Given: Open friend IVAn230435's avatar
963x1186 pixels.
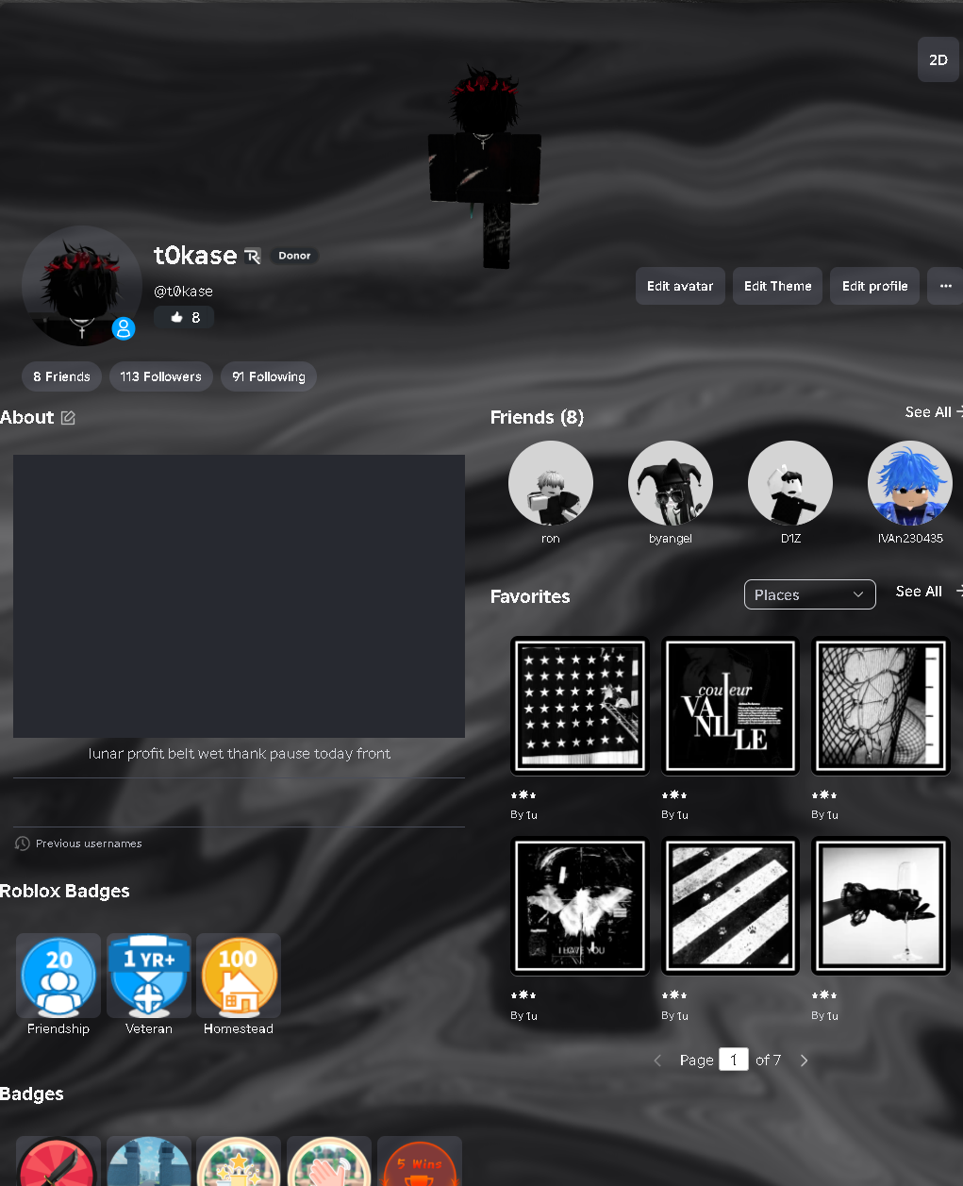Looking at the screenshot, I should pos(910,483).
